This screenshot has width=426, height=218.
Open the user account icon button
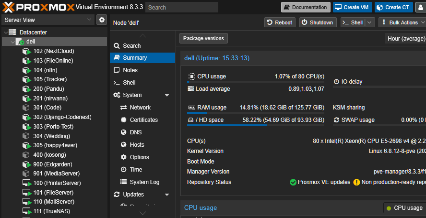point(421,7)
